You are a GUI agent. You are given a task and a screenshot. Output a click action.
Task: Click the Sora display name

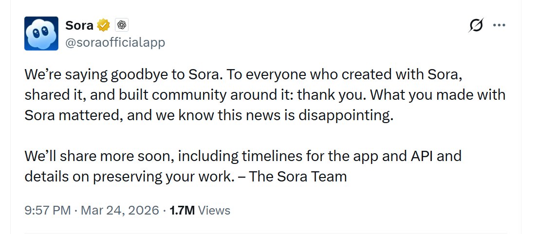79,25
